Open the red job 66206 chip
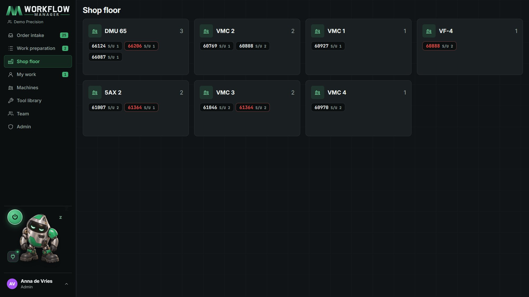Viewport: 529px width, 297px height. click(x=141, y=46)
